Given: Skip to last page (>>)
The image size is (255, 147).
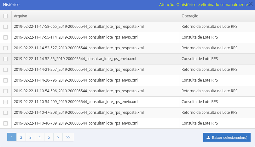Looking at the screenshot, I should tap(68, 137).
